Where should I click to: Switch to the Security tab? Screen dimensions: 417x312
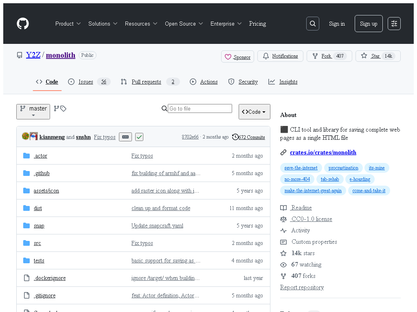tap(243, 82)
